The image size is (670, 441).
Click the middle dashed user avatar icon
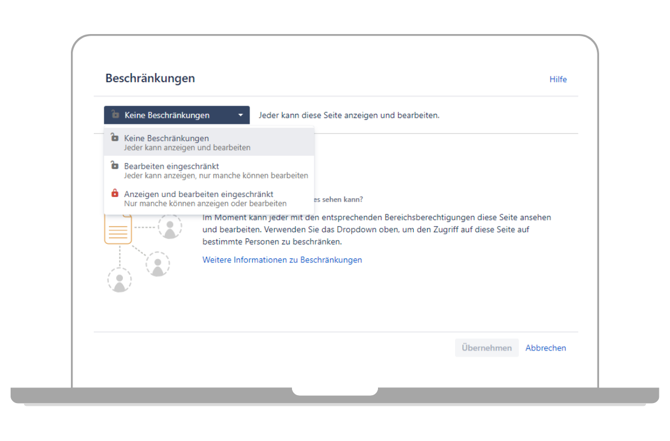point(157,265)
